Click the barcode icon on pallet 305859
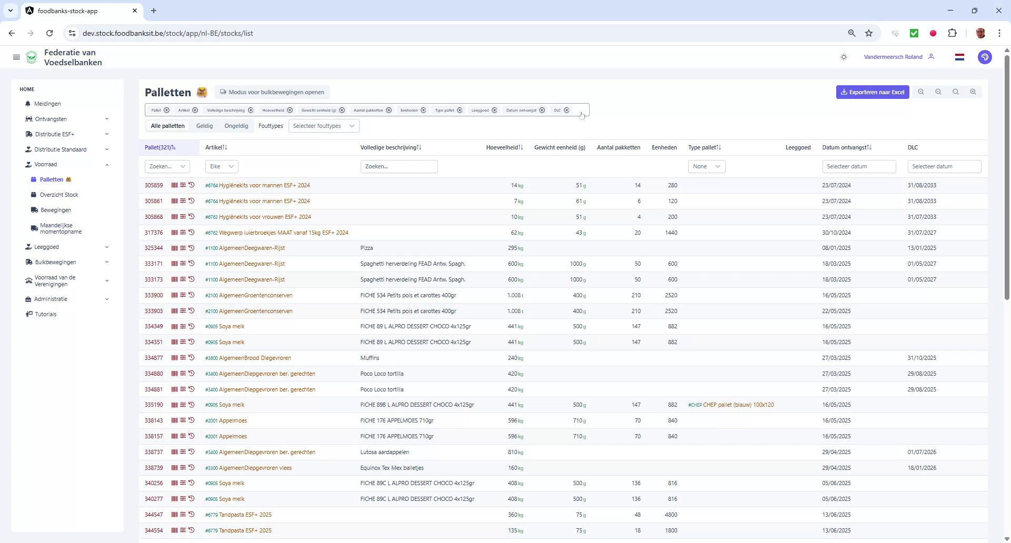This screenshot has height=543, width=1011. click(174, 185)
